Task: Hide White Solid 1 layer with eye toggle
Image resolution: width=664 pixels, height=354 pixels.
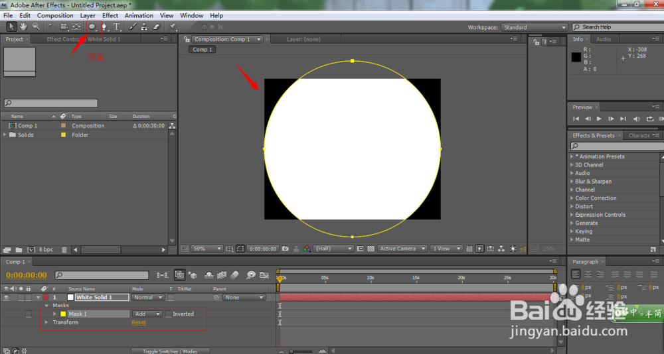Action: point(7,298)
